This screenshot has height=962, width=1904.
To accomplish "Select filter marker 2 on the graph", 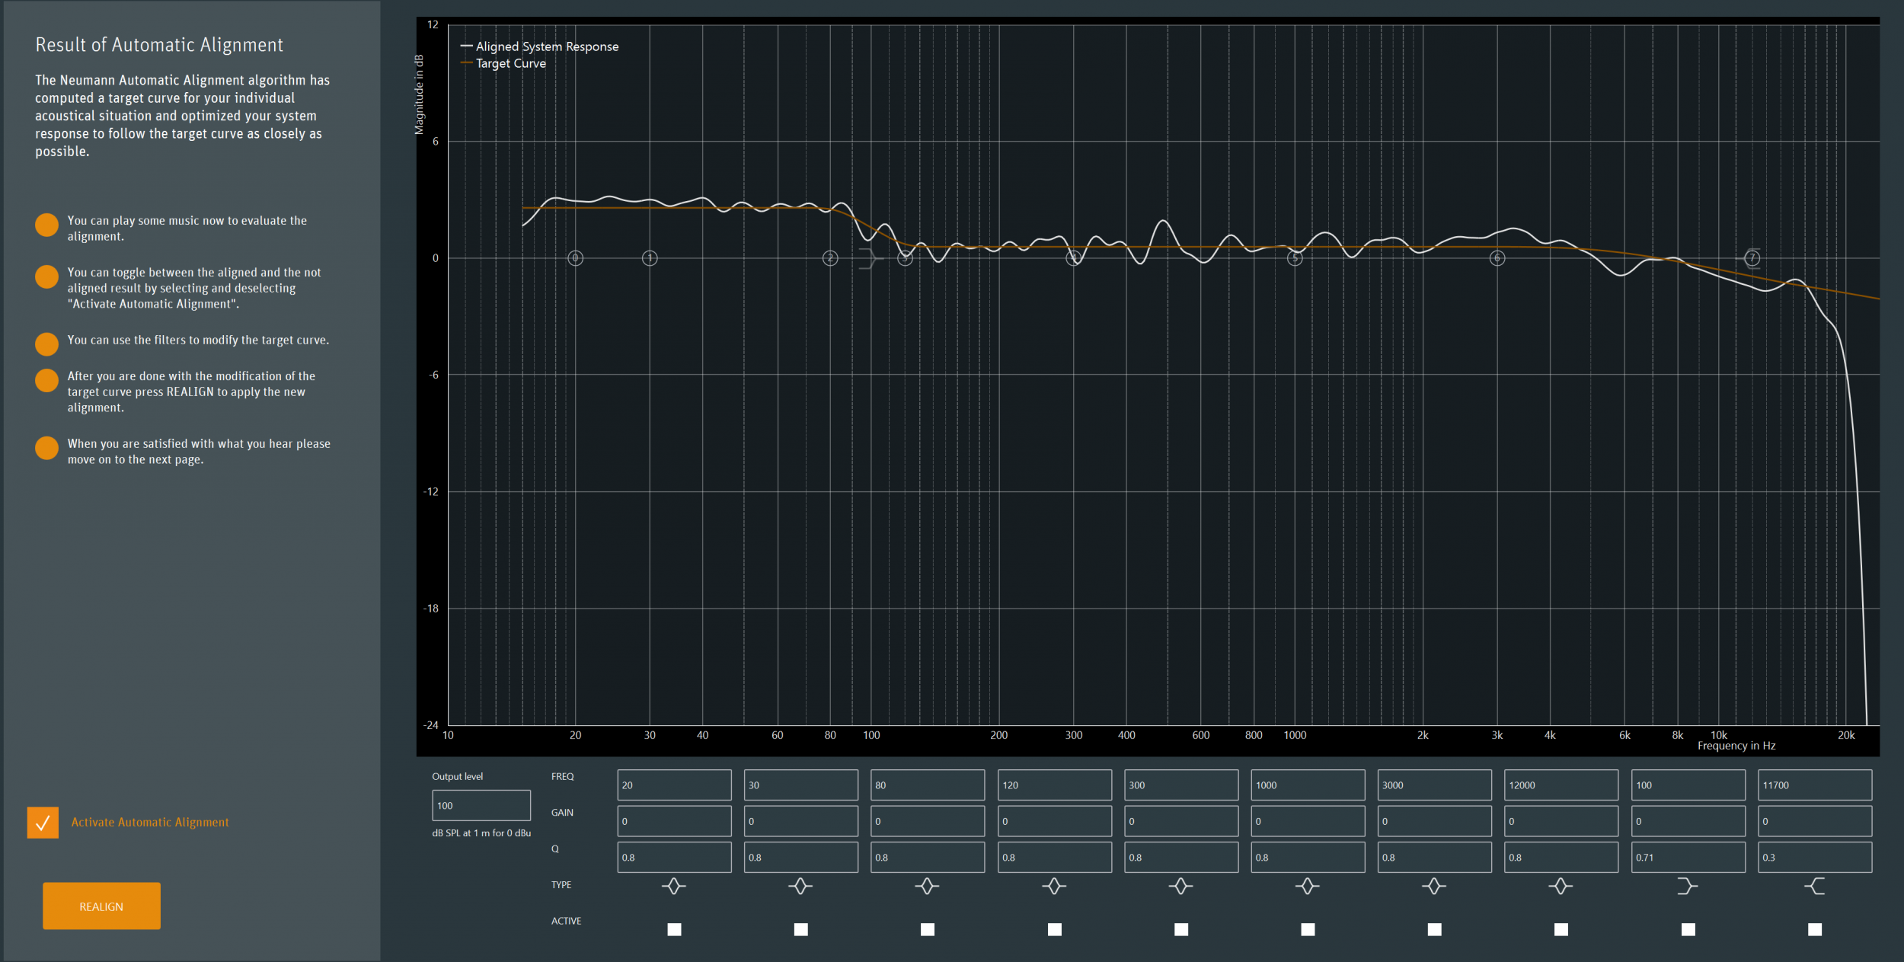I will pyautogui.click(x=830, y=258).
